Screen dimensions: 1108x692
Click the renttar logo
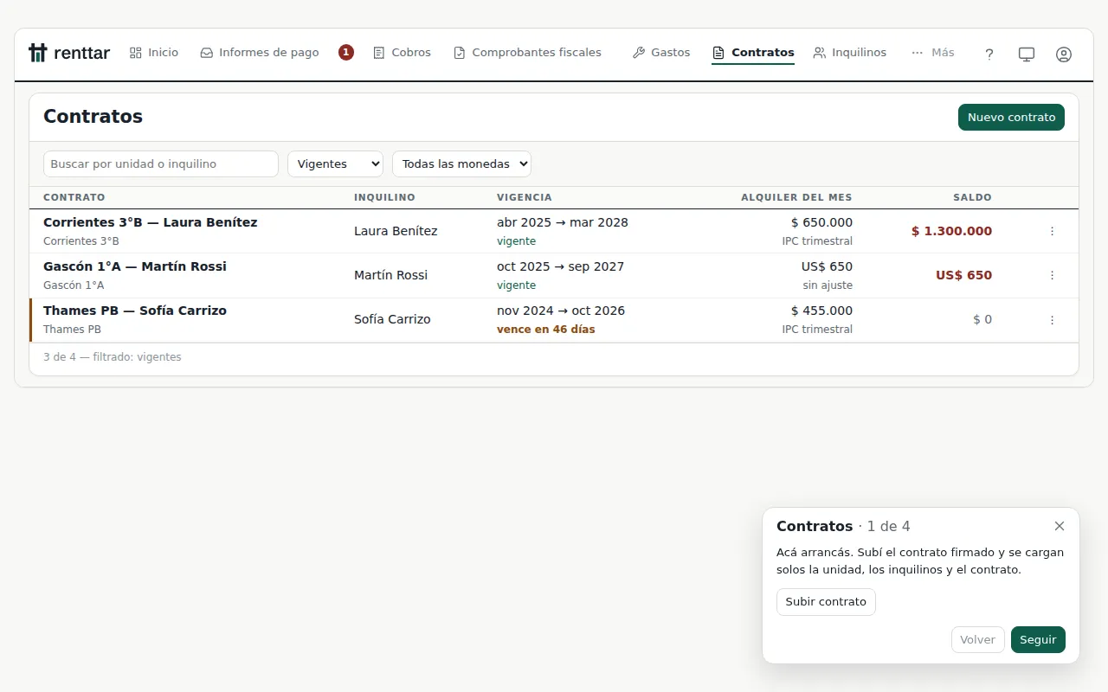point(69,53)
